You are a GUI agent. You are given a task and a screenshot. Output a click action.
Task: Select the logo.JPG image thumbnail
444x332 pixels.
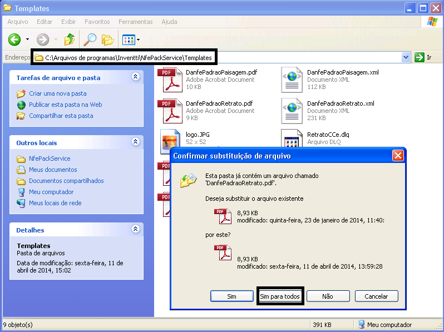169,141
